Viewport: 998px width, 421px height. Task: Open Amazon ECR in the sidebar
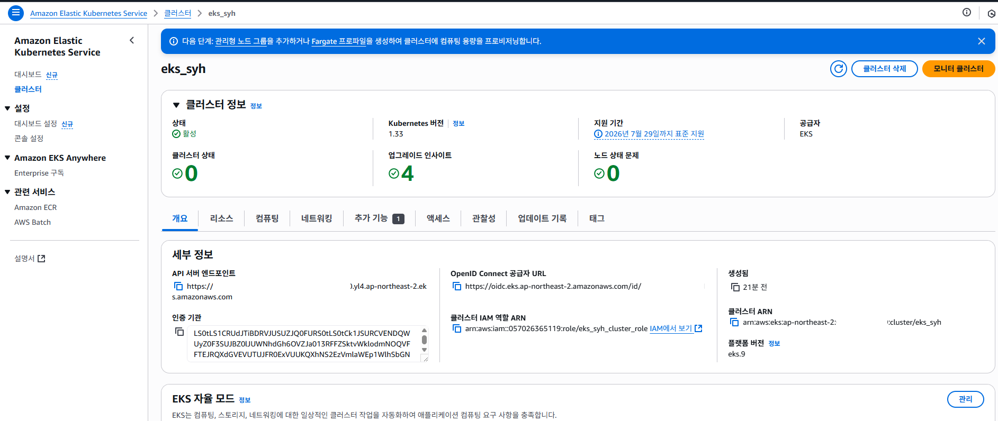click(35, 207)
